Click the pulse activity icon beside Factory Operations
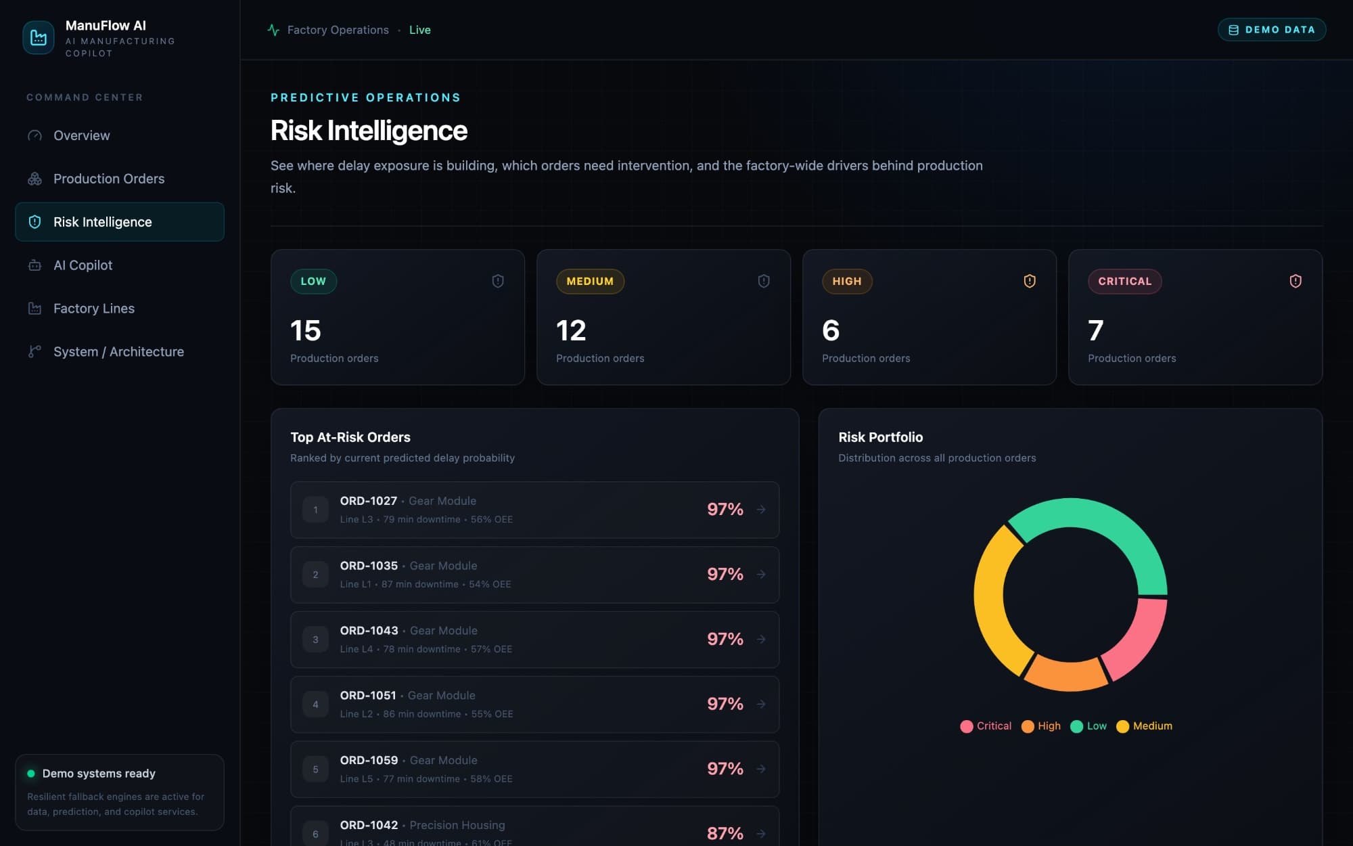The width and height of the screenshot is (1353, 846). [x=273, y=30]
